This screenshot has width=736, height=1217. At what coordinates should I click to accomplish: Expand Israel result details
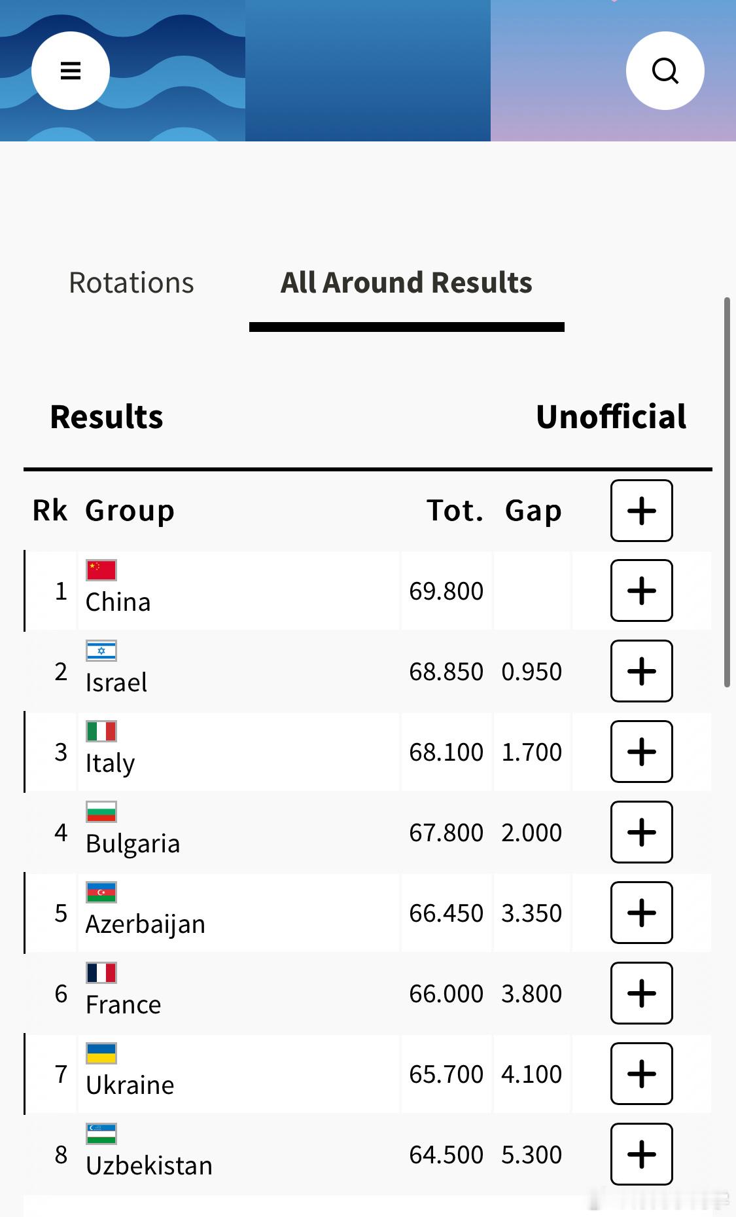coord(642,671)
